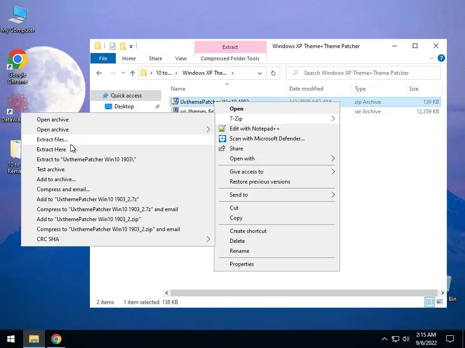465x348 pixels.
Task: Show hidden system tray icons
Action: (x=384, y=339)
